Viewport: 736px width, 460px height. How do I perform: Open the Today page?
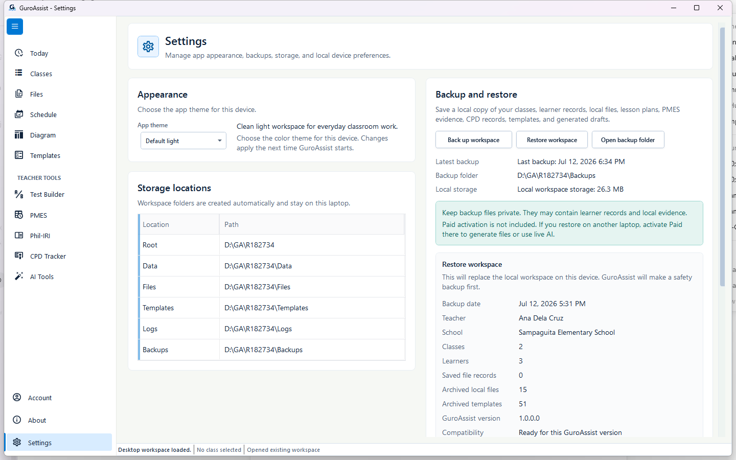[58, 53]
